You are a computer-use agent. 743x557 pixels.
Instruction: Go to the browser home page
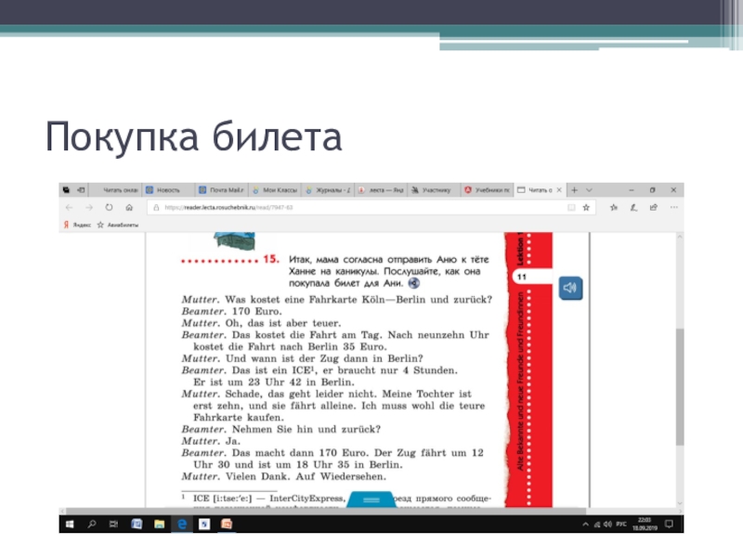click(130, 208)
